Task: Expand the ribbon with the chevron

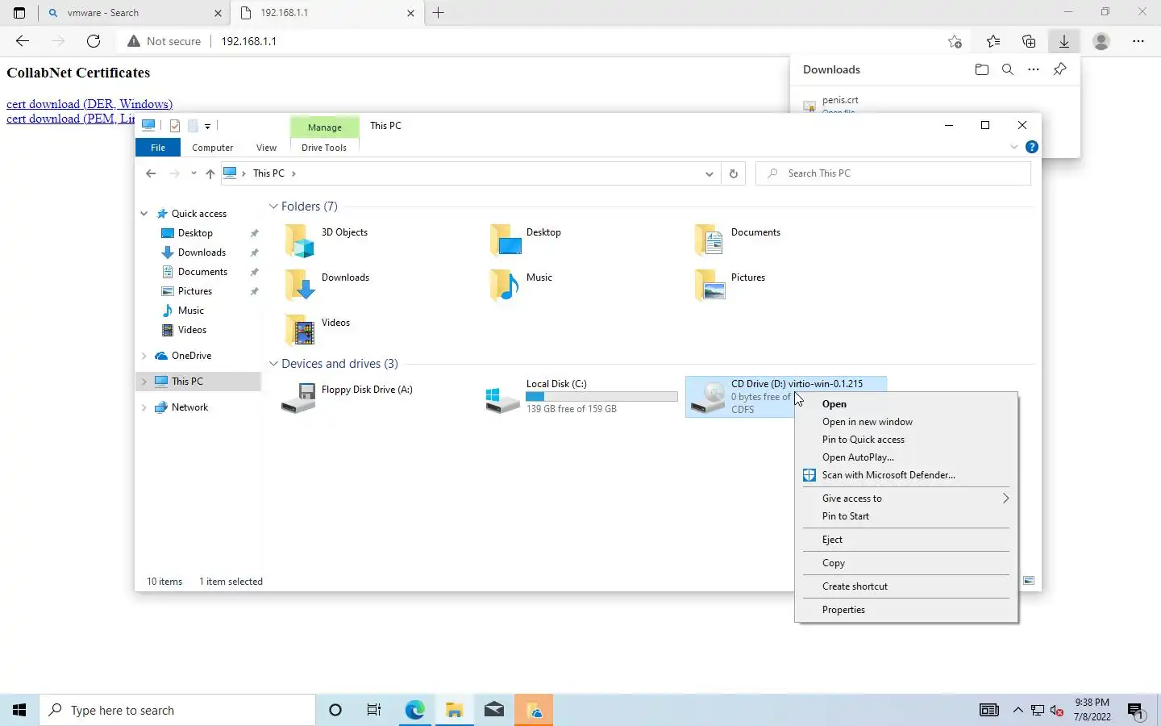Action: 1014,147
